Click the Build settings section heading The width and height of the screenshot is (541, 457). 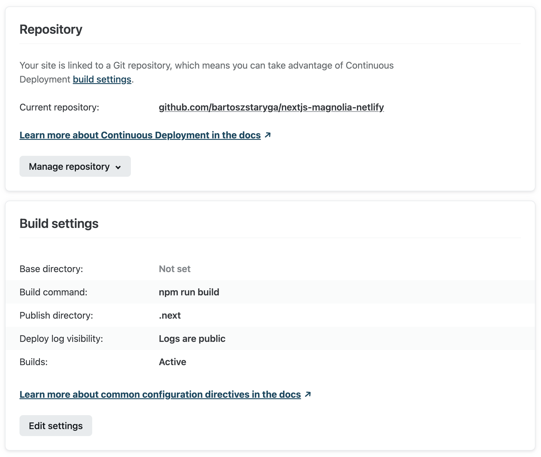[x=59, y=224]
